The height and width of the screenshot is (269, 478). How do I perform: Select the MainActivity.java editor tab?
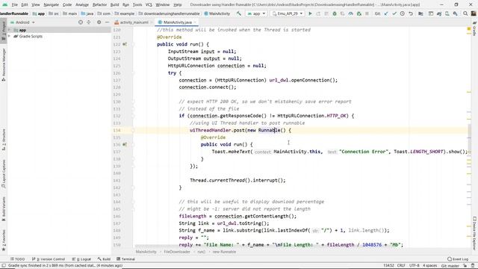pos(177,22)
